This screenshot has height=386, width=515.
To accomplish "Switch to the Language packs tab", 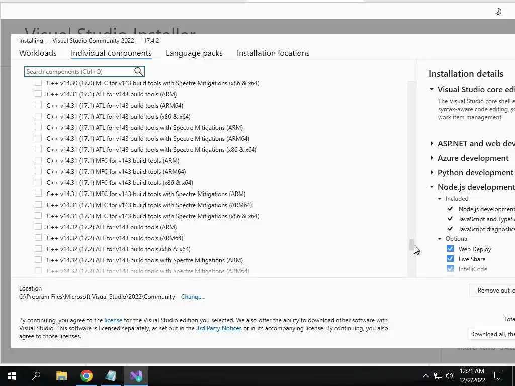I will click(194, 53).
